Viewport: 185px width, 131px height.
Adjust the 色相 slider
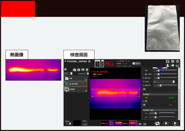pyautogui.click(x=163, y=70)
